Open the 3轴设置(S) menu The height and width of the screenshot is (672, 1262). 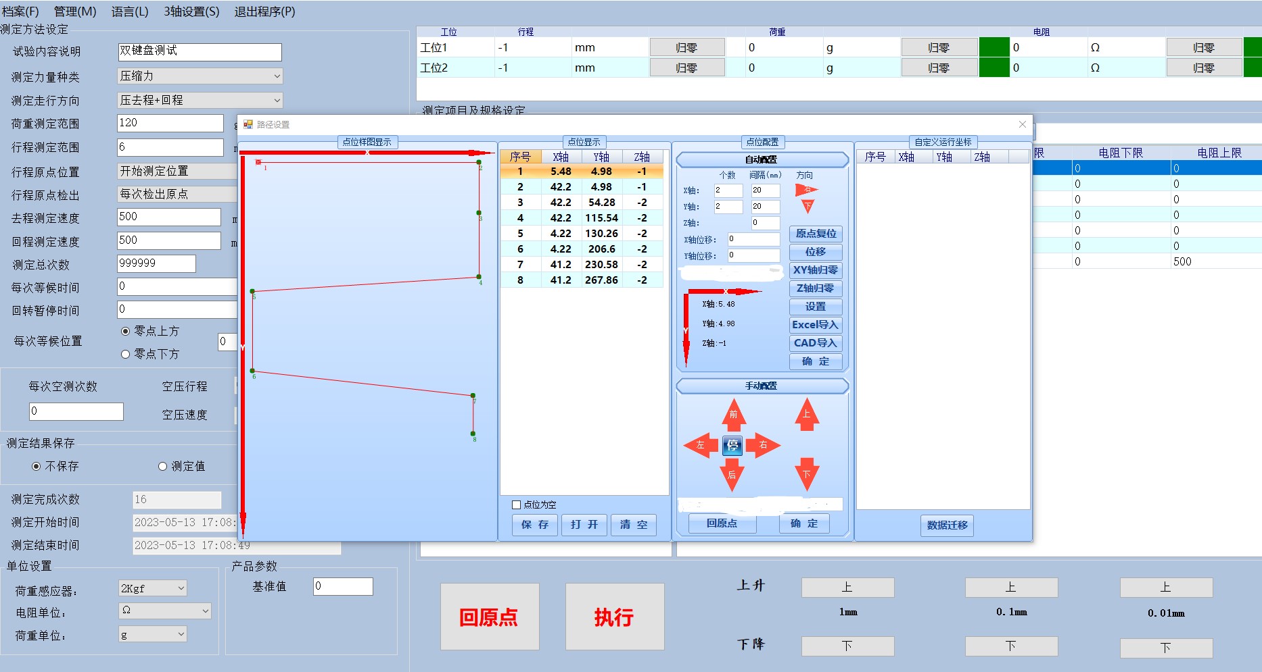tap(191, 11)
